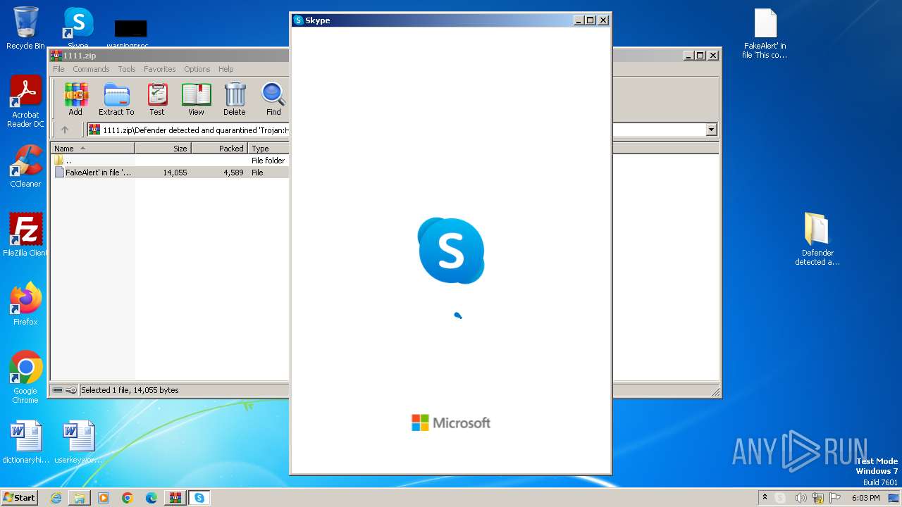Go up one folder level in WinRAR
902x507 pixels.
tap(65, 130)
